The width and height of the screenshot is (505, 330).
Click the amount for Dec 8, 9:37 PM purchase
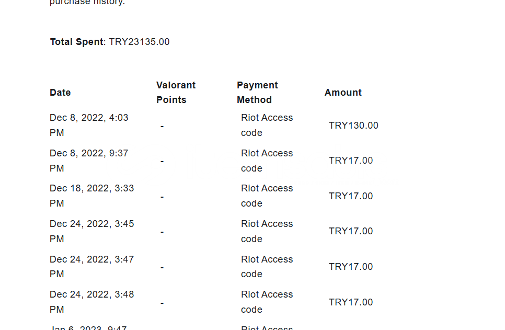tap(351, 161)
